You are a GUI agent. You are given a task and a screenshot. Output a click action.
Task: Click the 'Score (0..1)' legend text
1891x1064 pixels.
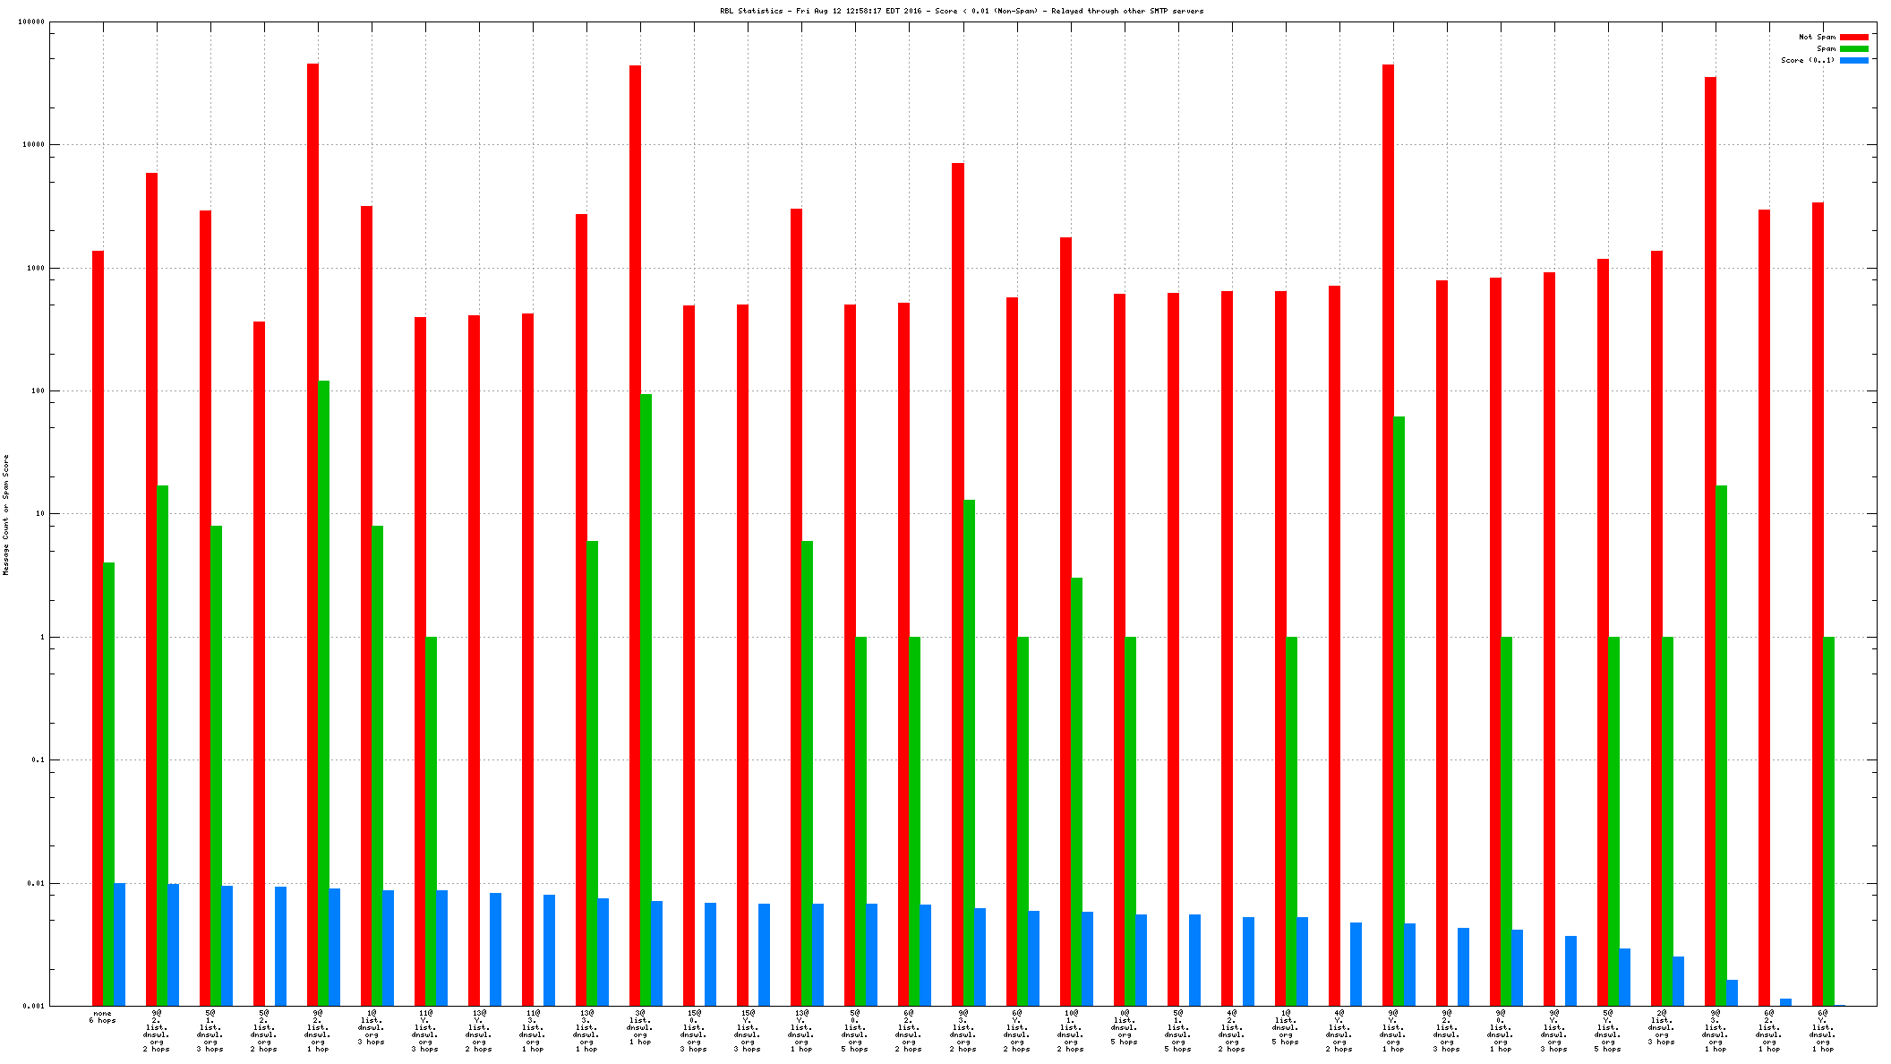[x=1807, y=60]
